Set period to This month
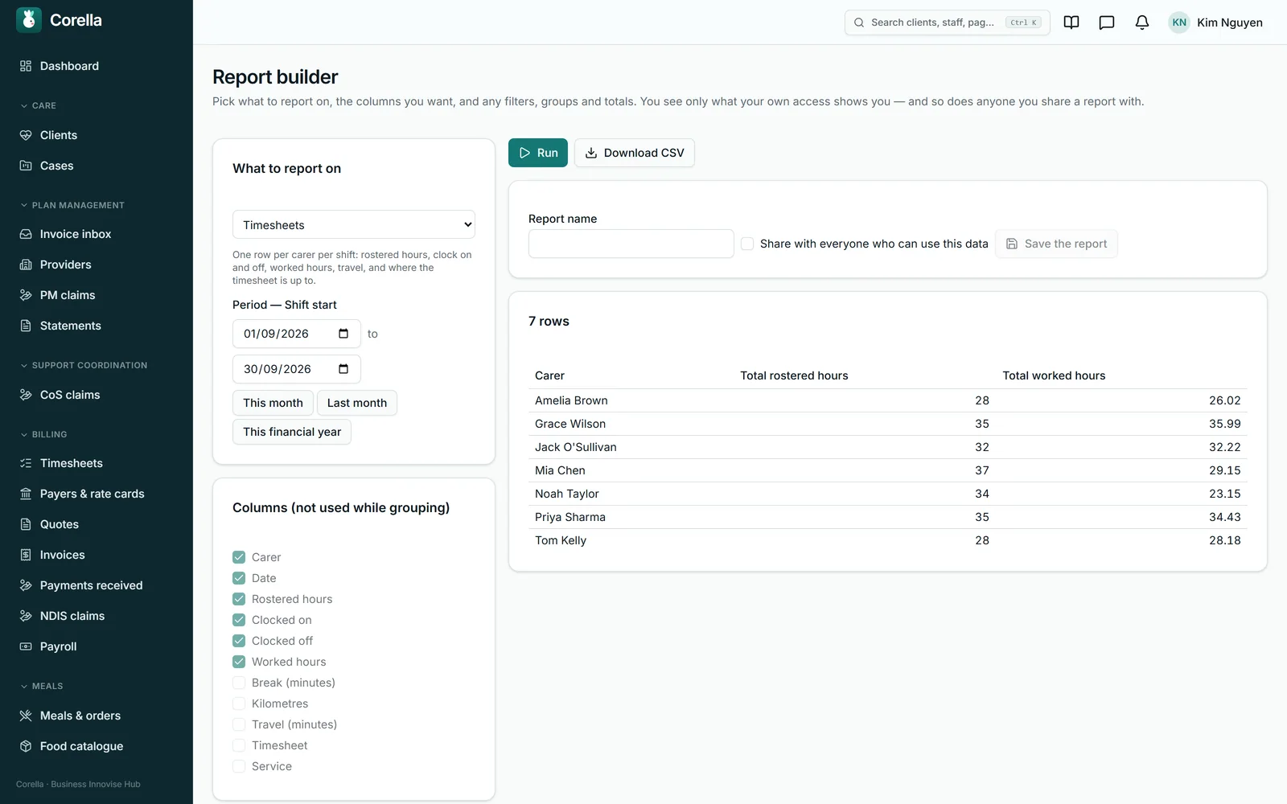 (x=273, y=403)
